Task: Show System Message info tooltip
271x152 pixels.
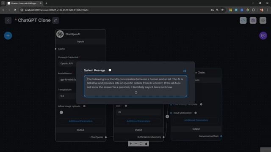Action: [110, 70]
